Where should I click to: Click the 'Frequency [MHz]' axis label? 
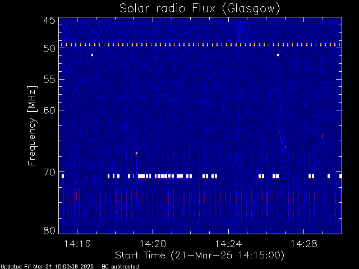[x=32, y=126]
